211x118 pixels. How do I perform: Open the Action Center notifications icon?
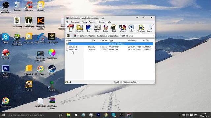pos(191,115)
